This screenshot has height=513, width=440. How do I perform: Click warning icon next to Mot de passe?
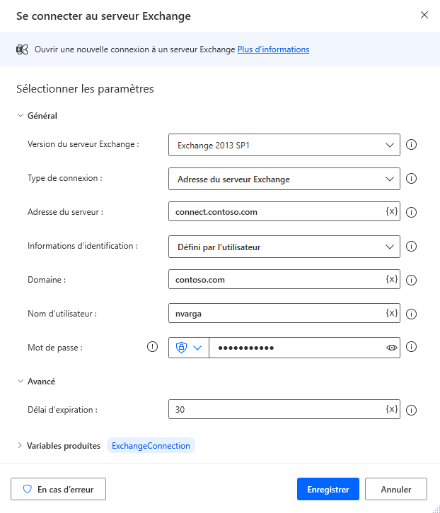[152, 346]
